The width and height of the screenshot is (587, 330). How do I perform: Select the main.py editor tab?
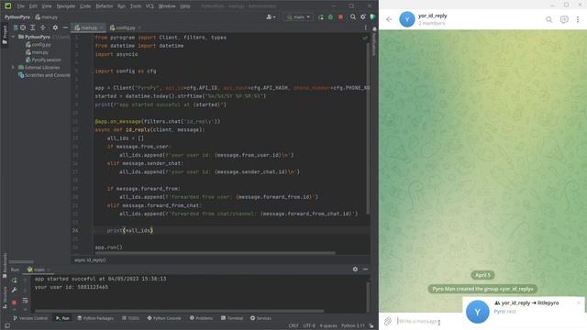point(88,27)
